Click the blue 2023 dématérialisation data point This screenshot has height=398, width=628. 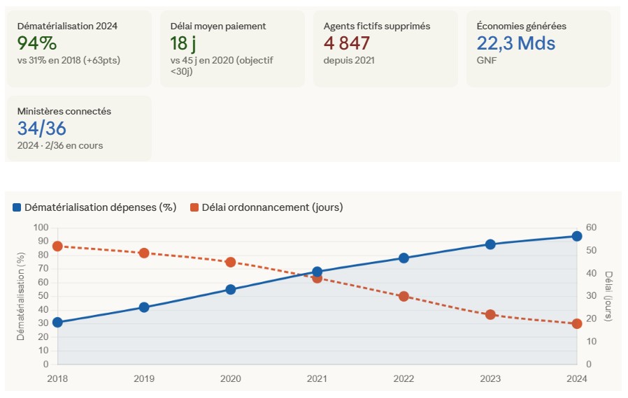490,244
